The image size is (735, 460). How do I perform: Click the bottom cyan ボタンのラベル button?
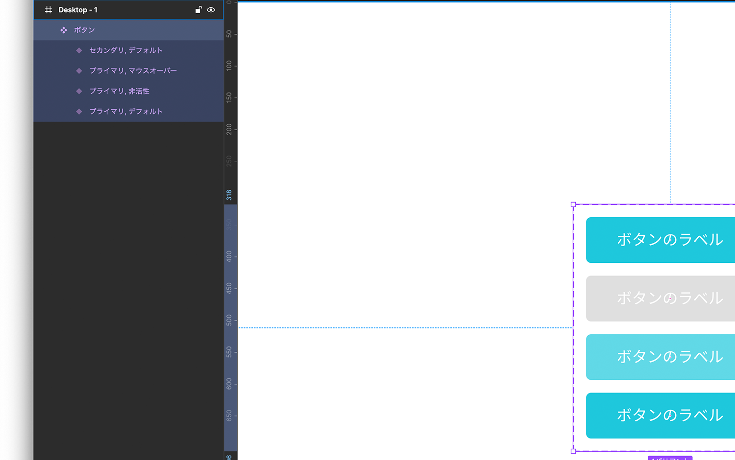661,415
